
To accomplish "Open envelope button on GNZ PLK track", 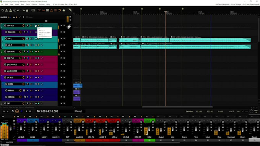I will point(42,58).
